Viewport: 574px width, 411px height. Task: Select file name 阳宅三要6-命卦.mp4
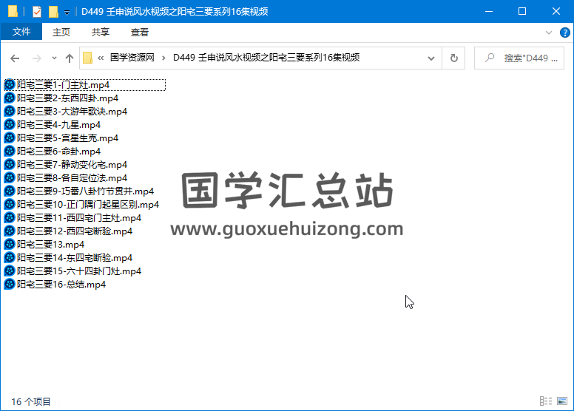[58, 151]
